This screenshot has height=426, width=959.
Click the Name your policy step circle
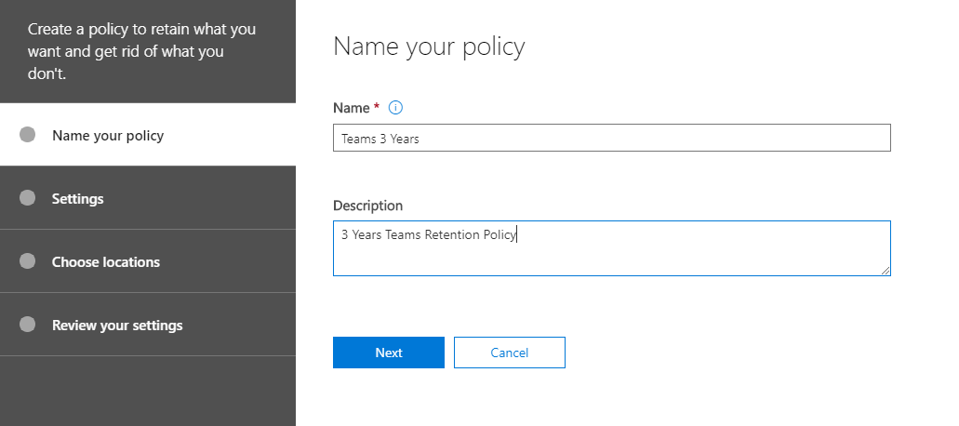(28, 135)
